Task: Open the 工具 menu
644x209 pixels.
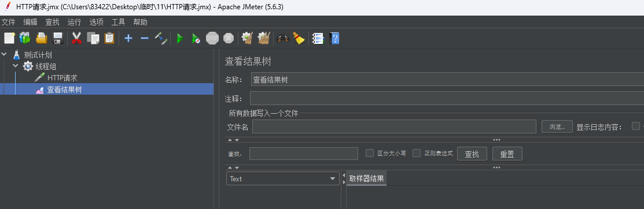Action: point(118,22)
